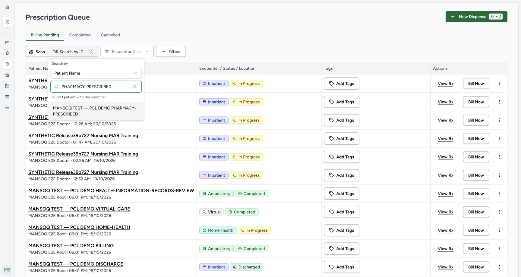Click the Scan QR button
This screenshot has width=521, height=277.
(x=37, y=52)
